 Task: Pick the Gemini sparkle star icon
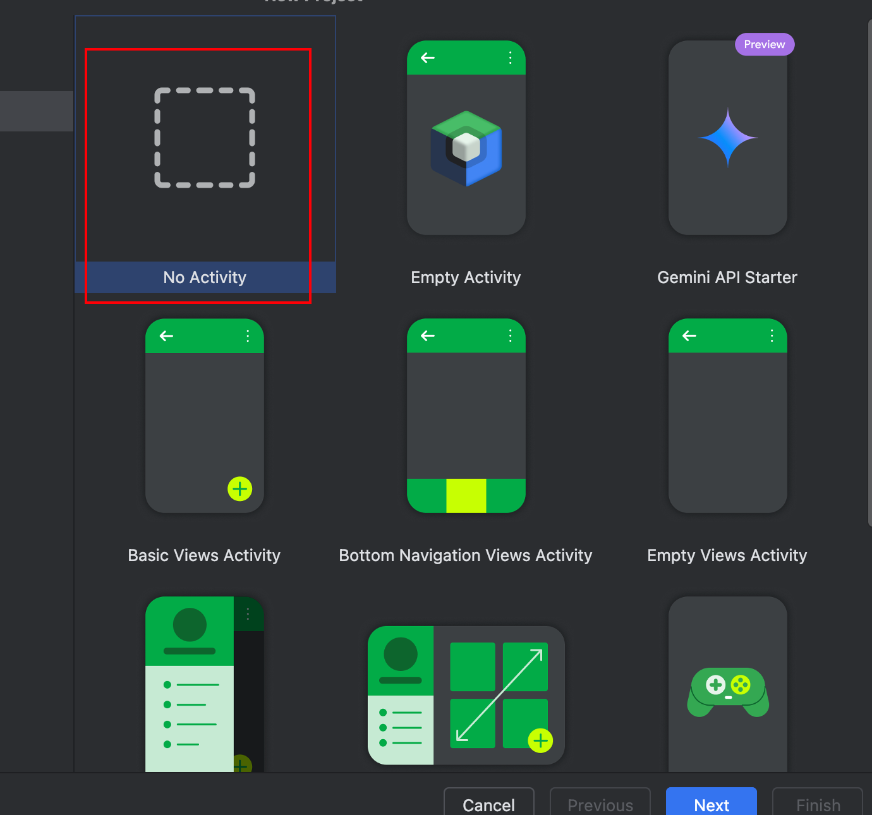(727, 138)
